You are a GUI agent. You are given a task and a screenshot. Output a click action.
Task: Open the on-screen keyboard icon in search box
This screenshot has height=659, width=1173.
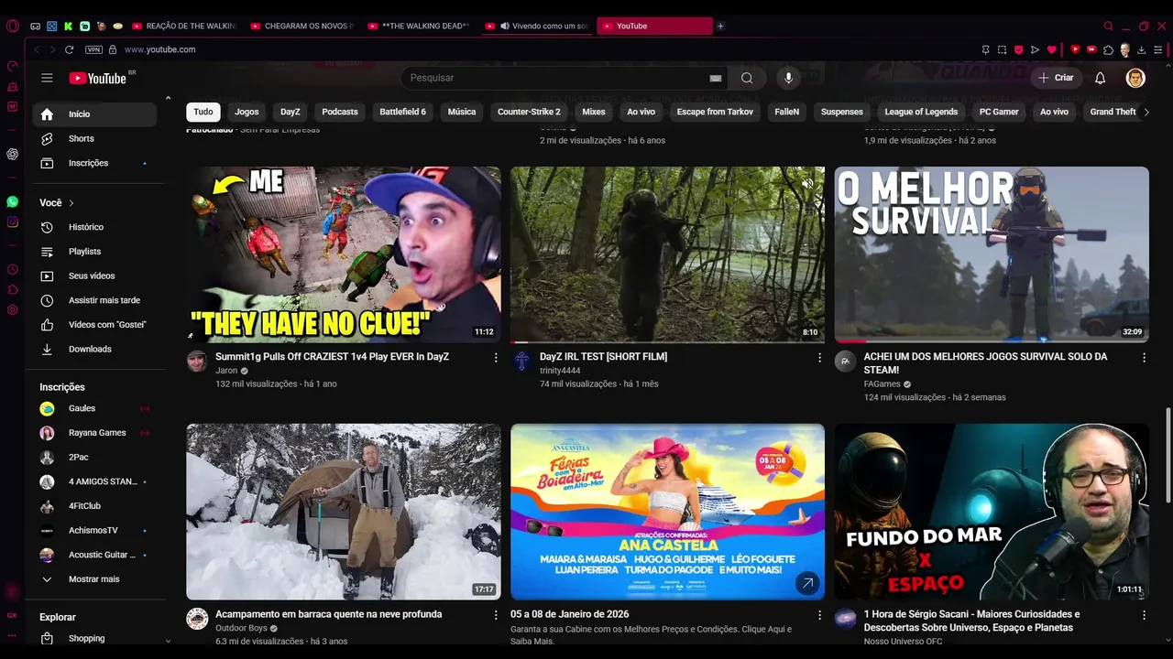tap(716, 78)
